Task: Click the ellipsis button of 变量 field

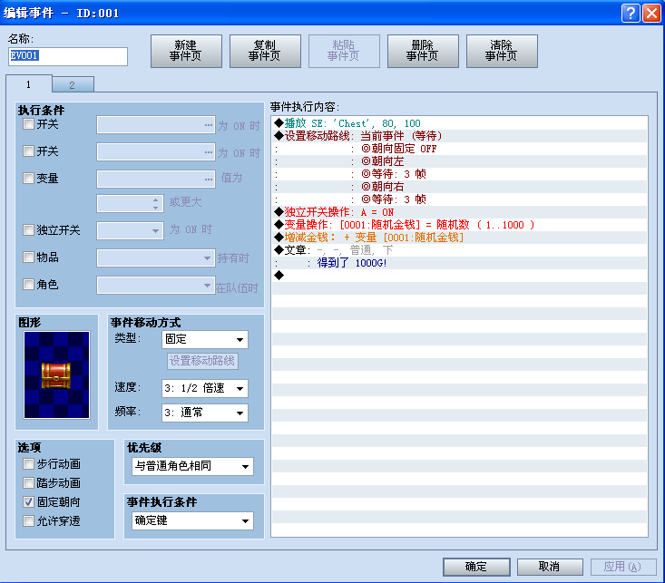Action: [x=209, y=180]
